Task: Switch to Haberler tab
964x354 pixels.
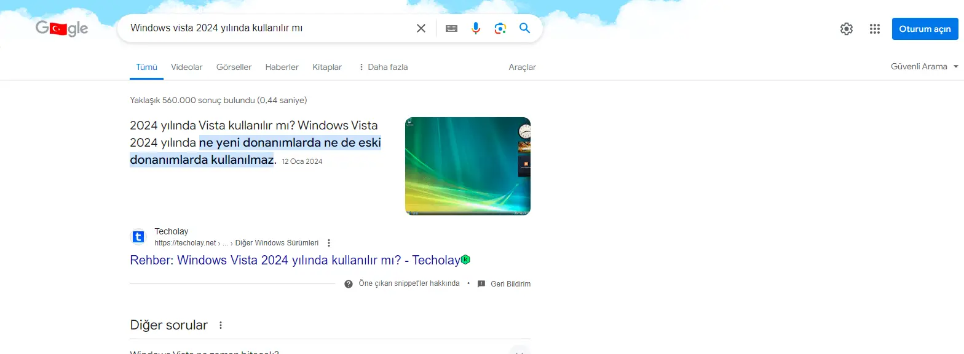Action: point(282,67)
